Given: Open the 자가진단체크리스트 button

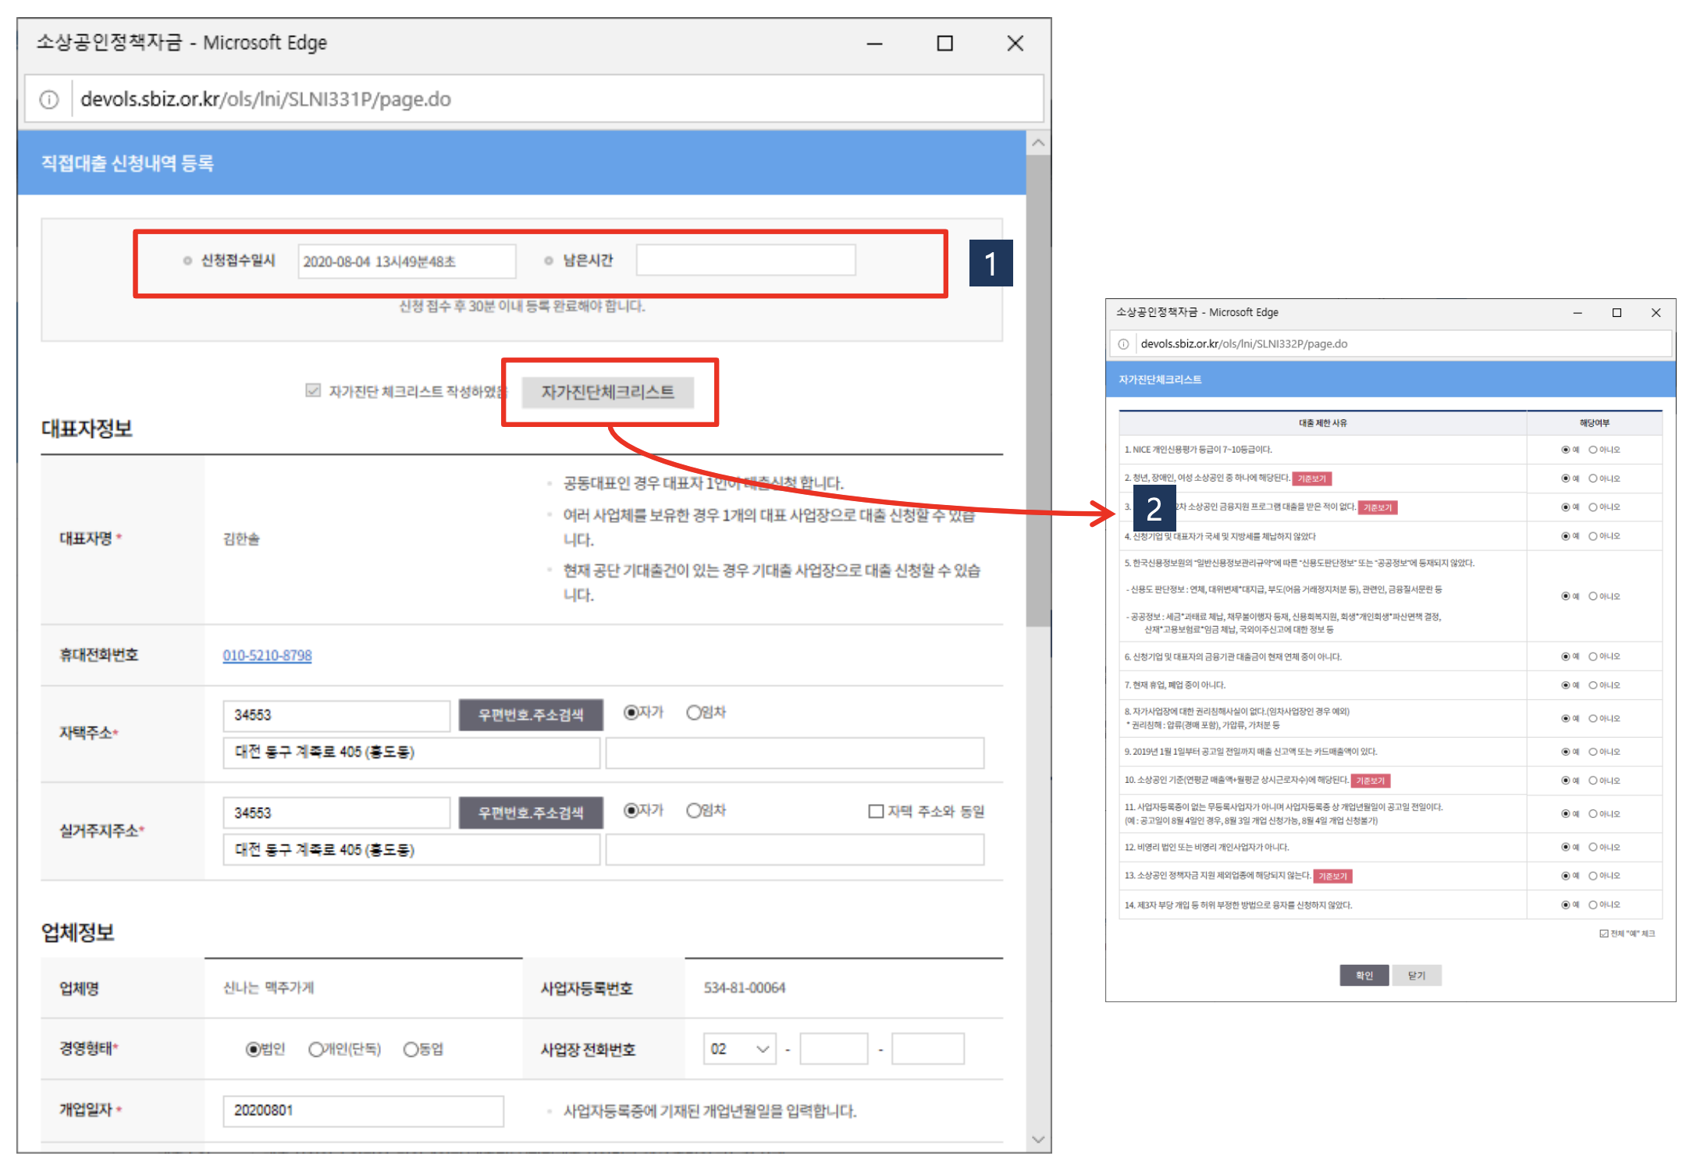Looking at the screenshot, I should coord(607,392).
